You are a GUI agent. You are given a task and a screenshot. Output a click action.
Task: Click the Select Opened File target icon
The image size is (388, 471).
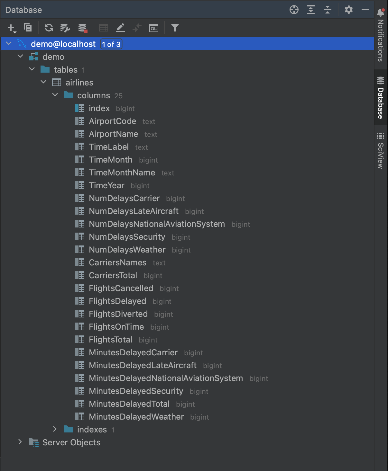(x=294, y=10)
